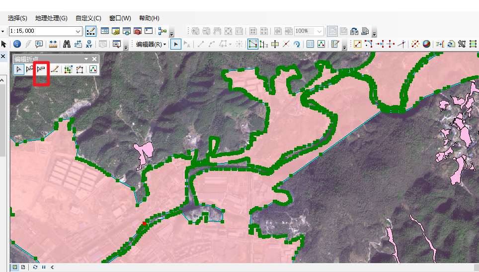Image resolution: width=479 pixels, height=272 pixels.
Task: Close the 编辑折点 floating toolbar
Action: click(94, 59)
